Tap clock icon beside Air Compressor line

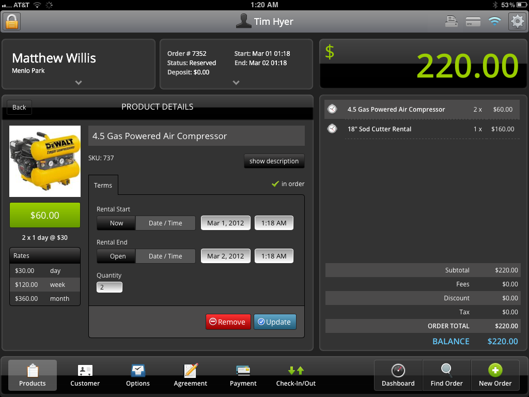[332, 109]
